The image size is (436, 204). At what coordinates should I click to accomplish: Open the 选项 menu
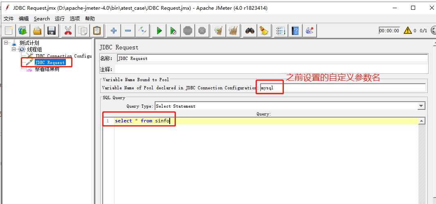click(x=75, y=19)
